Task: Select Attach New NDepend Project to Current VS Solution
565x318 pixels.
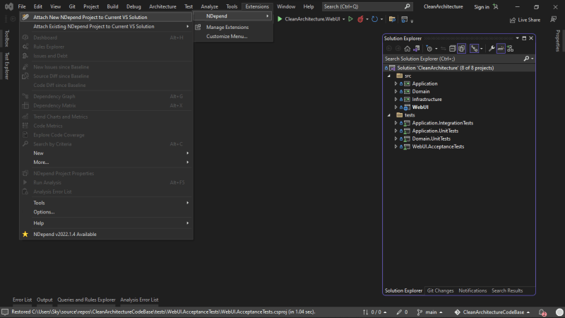Action: (106, 17)
